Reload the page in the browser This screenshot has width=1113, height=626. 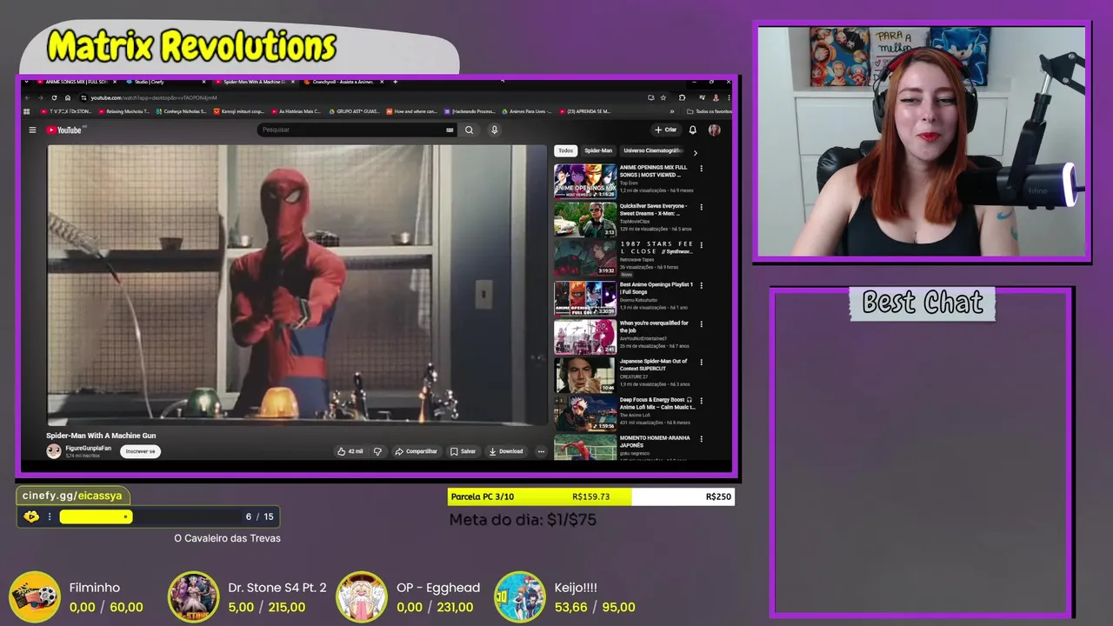54,97
